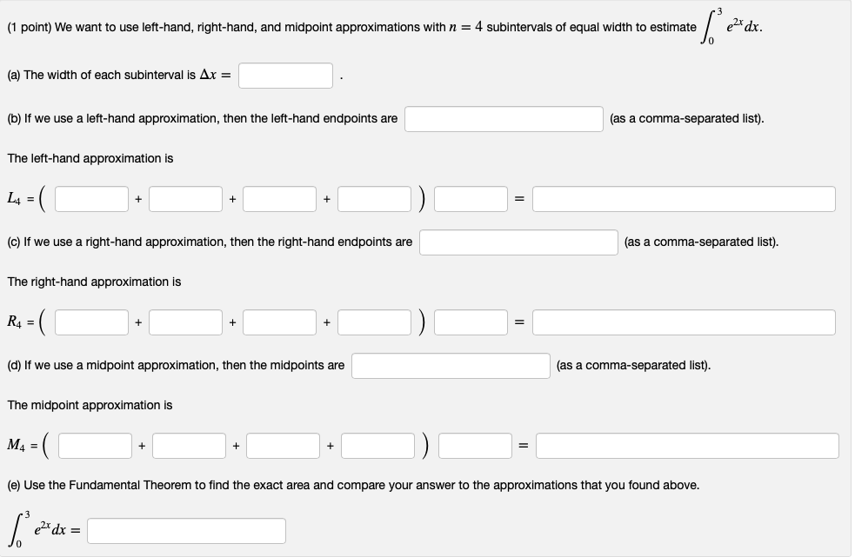Click the midpoints comma-separated list field
This screenshot has width=855, height=557.
point(451,366)
